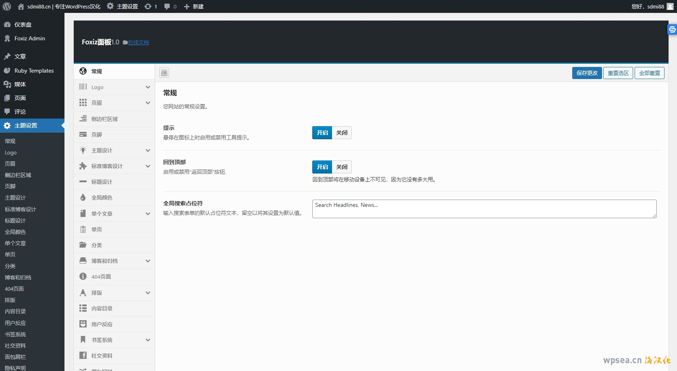This screenshot has height=371, width=677.
Task: Click the barcode icon for Logo section
Action: coord(83,87)
